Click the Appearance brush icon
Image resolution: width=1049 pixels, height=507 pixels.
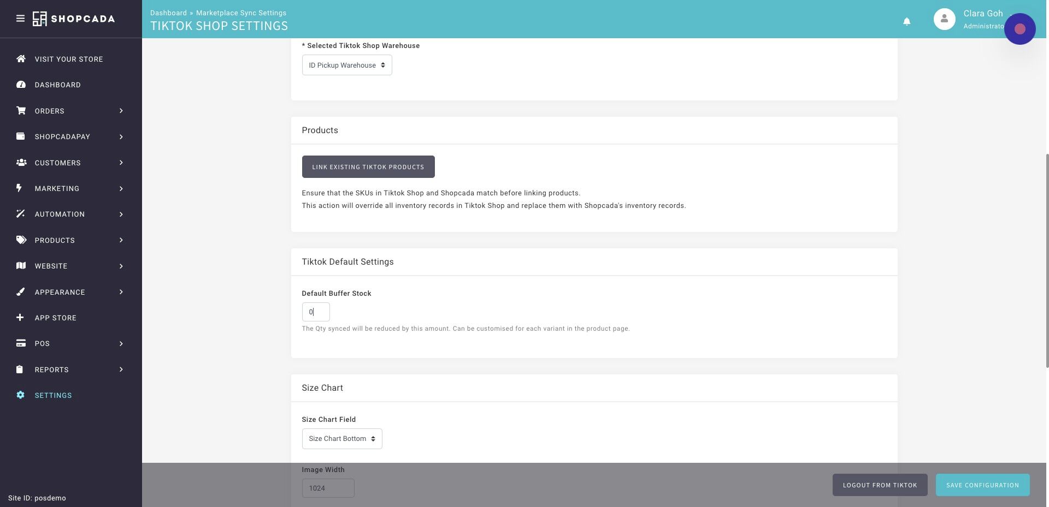tap(21, 292)
